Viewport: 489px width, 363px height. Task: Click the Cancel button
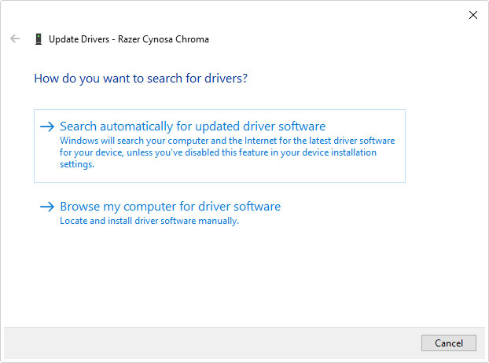point(448,343)
